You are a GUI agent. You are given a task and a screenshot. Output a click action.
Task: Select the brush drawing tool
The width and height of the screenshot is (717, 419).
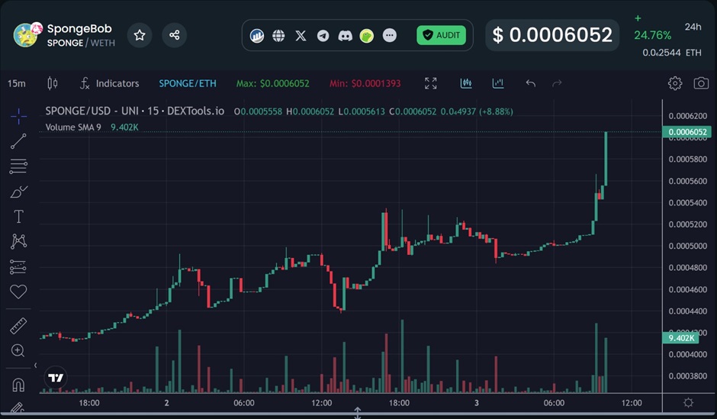click(x=18, y=191)
